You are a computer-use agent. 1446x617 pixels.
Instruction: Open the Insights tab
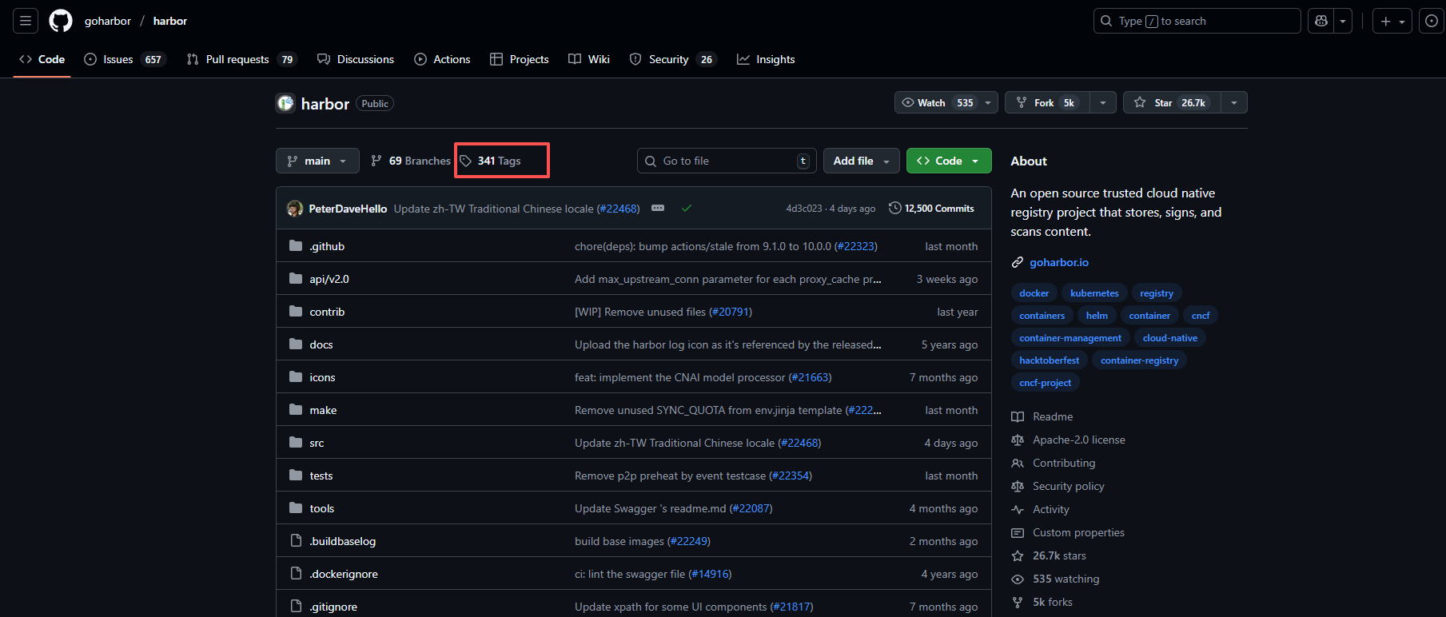coord(766,59)
